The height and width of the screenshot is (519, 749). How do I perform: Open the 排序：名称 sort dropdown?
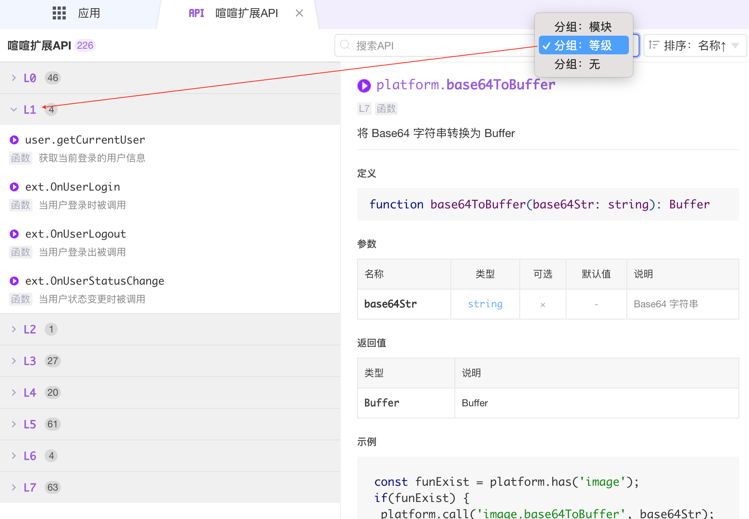click(695, 45)
